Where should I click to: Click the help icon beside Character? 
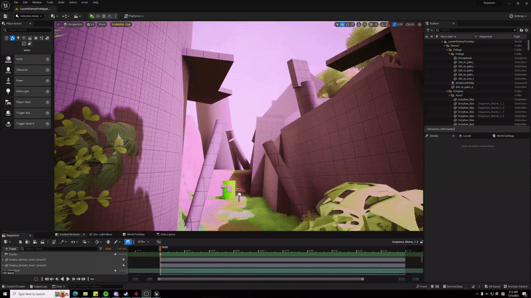(47, 70)
